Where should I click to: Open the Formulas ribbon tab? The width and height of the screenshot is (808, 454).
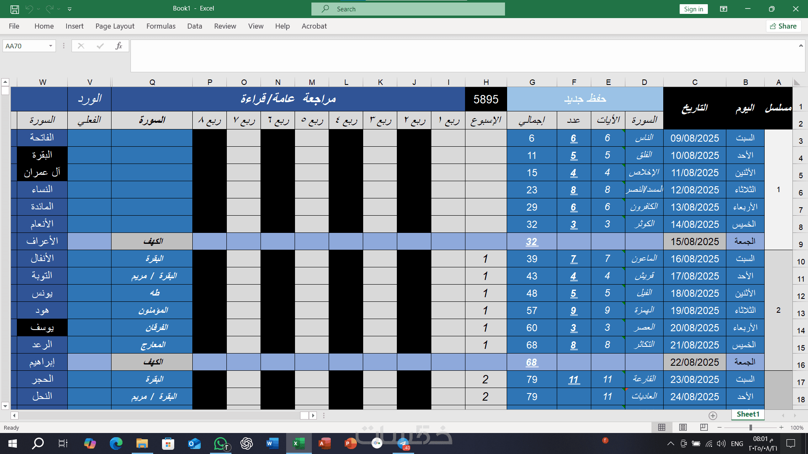[161, 26]
